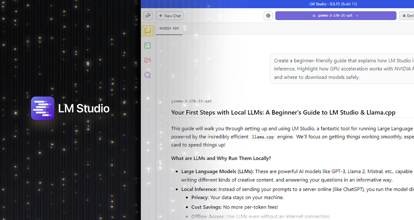The height and width of the screenshot is (220, 414).
Task: Click the model icon inside the purple selector
Action: tap(314, 16)
